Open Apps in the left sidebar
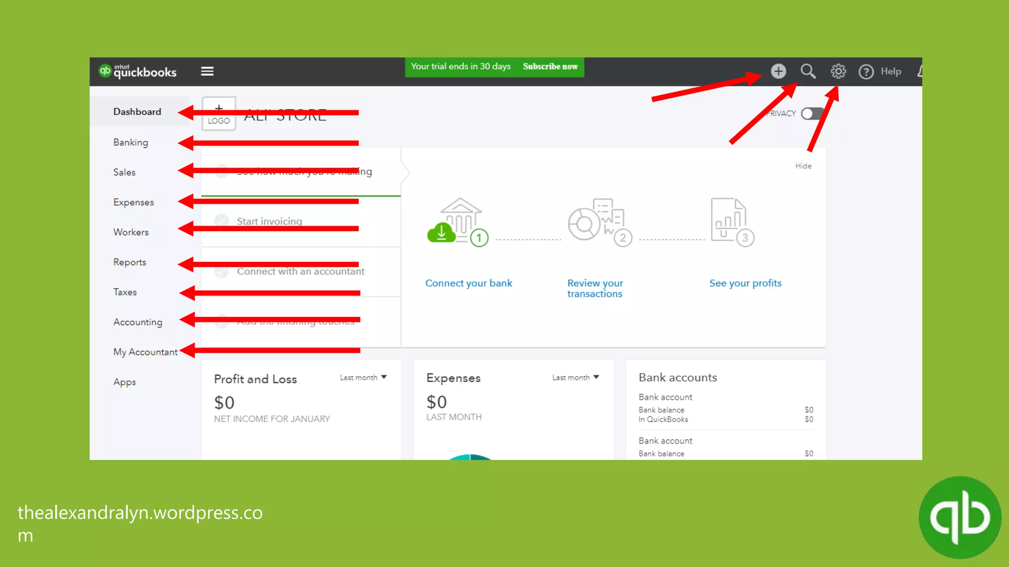Screen dimensions: 1009x567 (x=124, y=382)
